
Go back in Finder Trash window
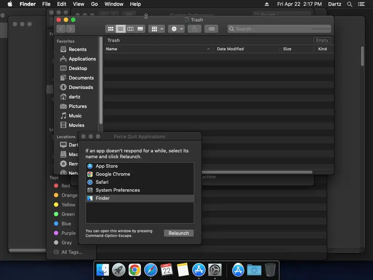pyautogui.click(x=61, y=29)
